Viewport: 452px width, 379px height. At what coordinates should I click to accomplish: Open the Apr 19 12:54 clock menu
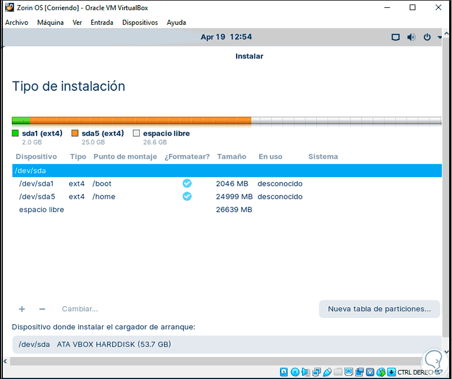(226, 37)
